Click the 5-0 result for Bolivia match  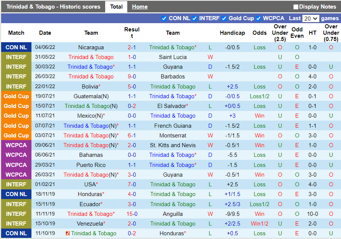tap(132, 87)
